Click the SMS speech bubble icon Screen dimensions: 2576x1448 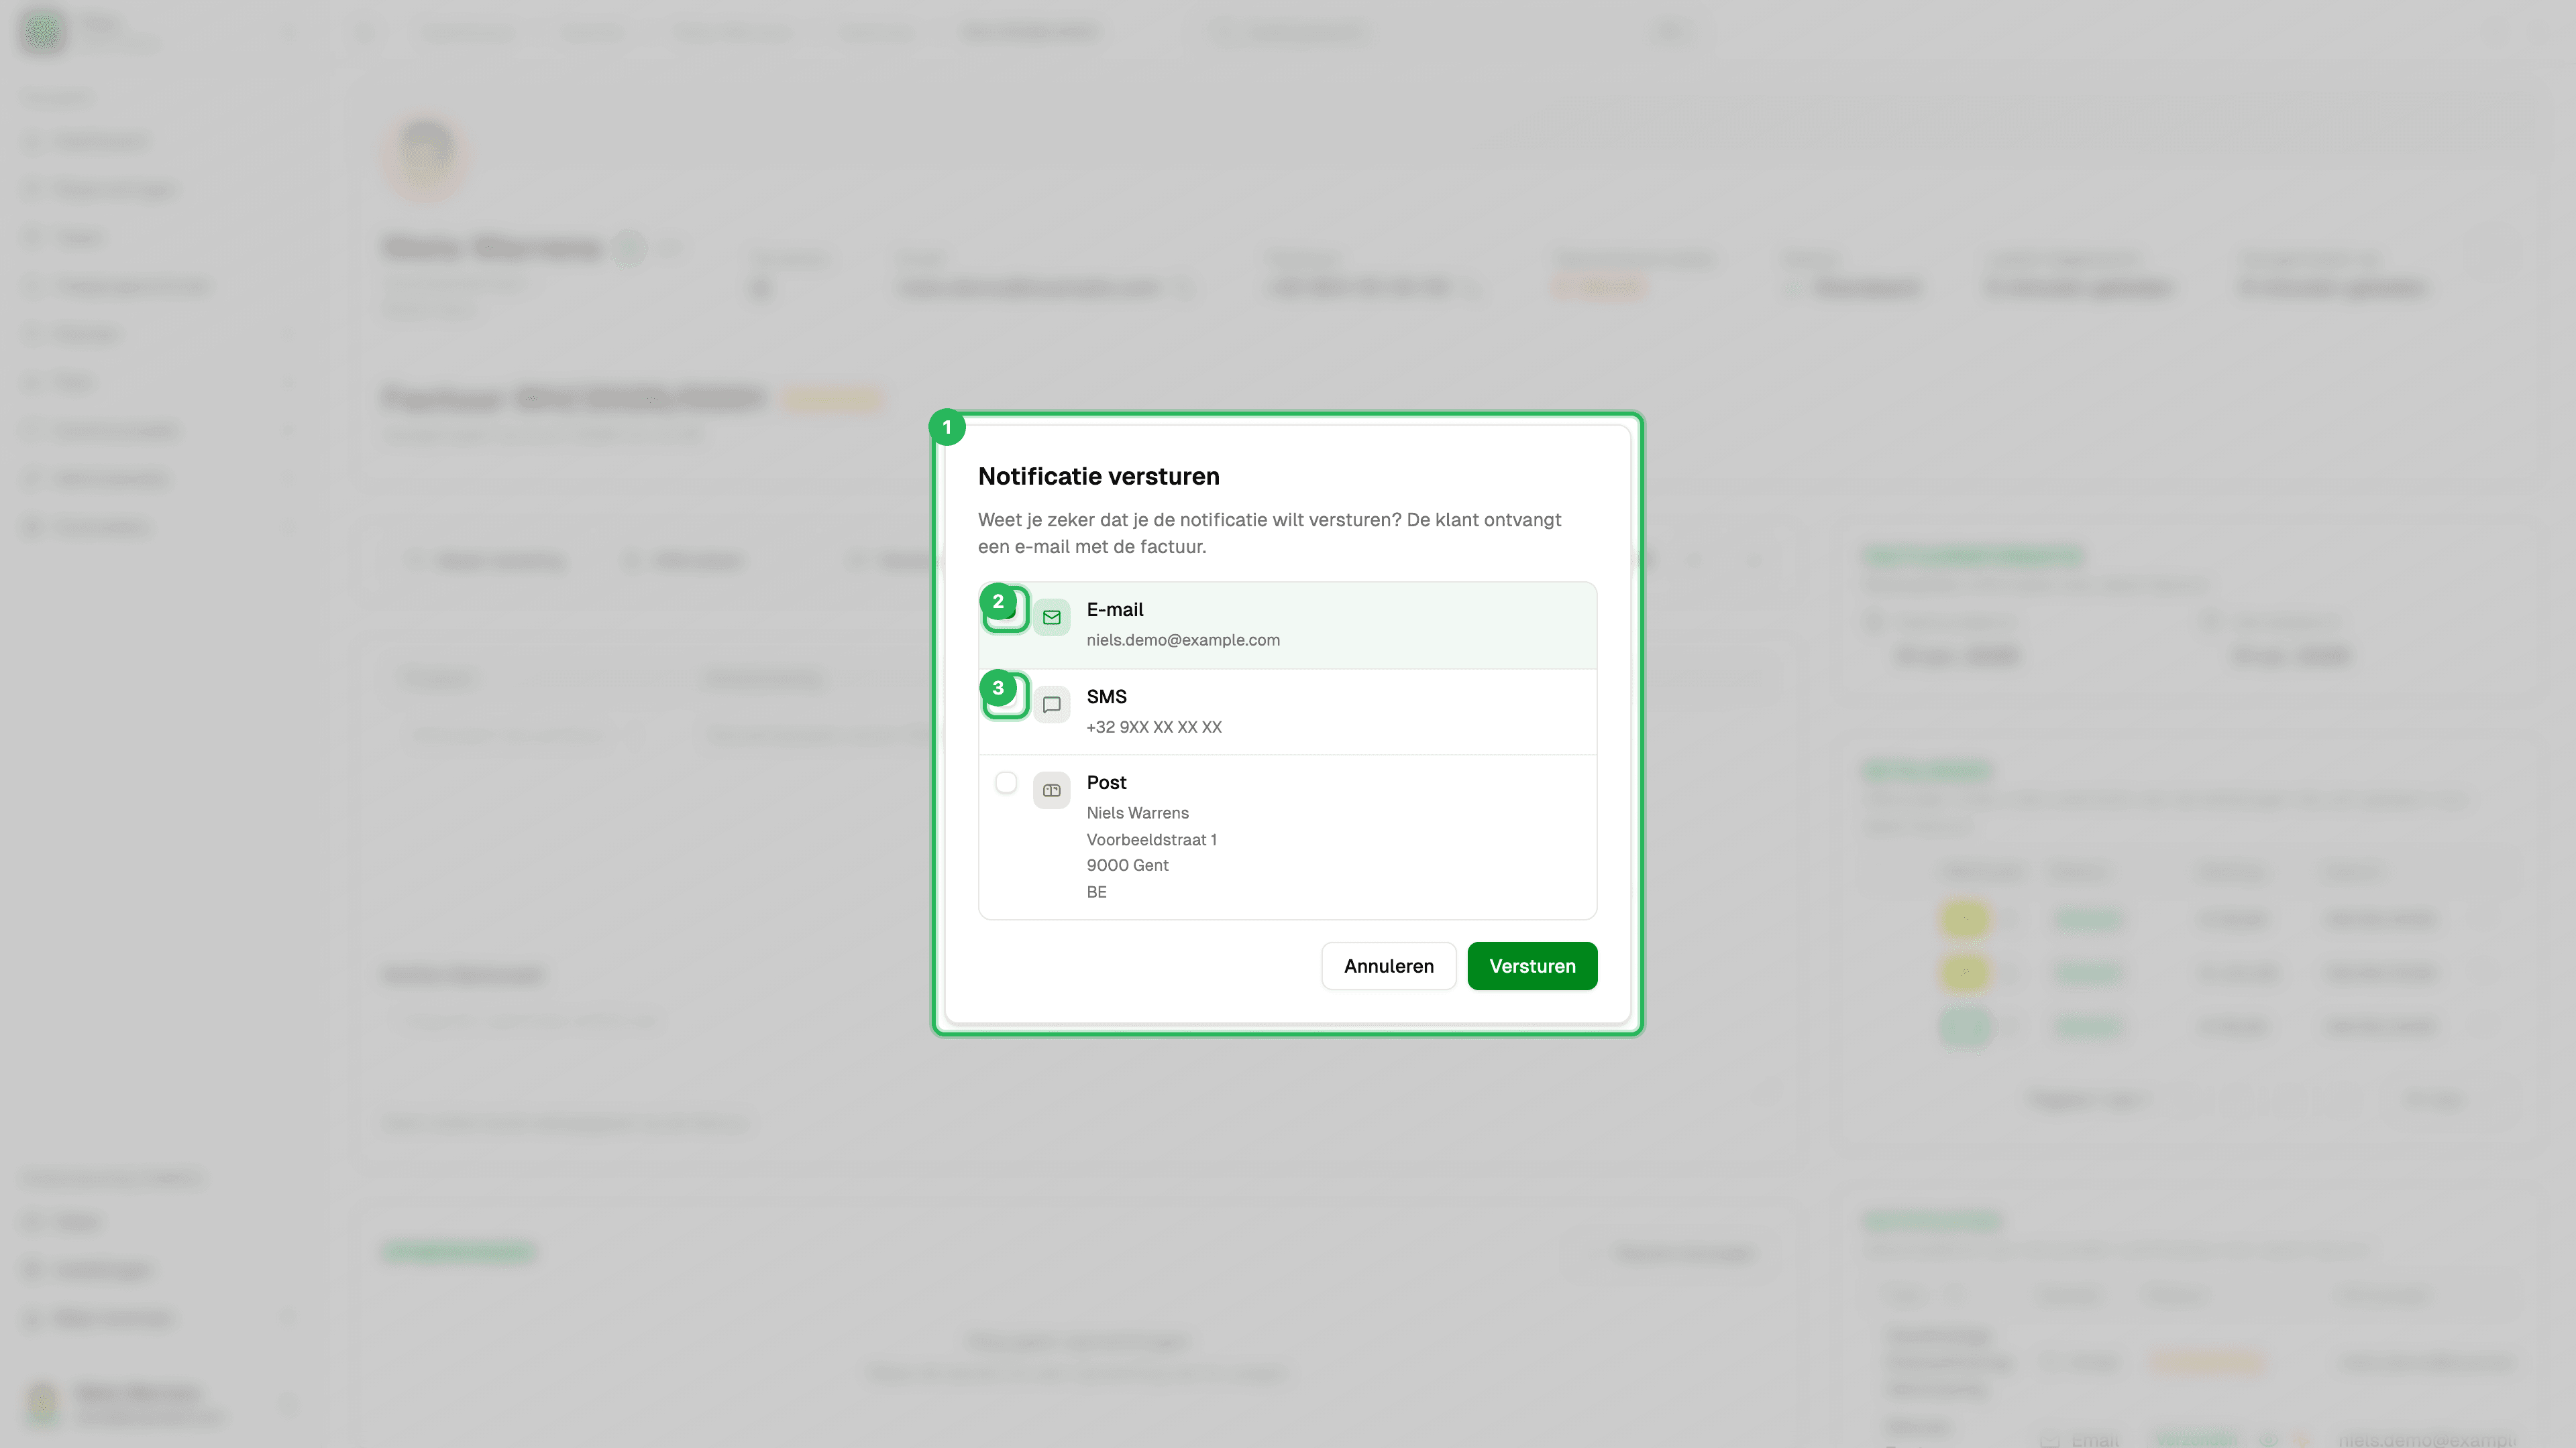pos(1051,705)
